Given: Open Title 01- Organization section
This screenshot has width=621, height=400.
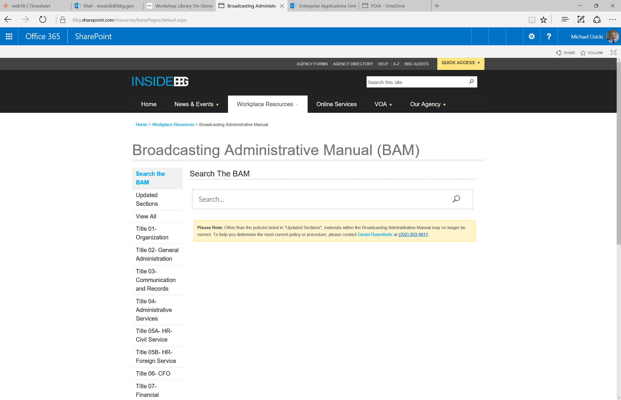Looking at the screenshot, I should point(157,233).
